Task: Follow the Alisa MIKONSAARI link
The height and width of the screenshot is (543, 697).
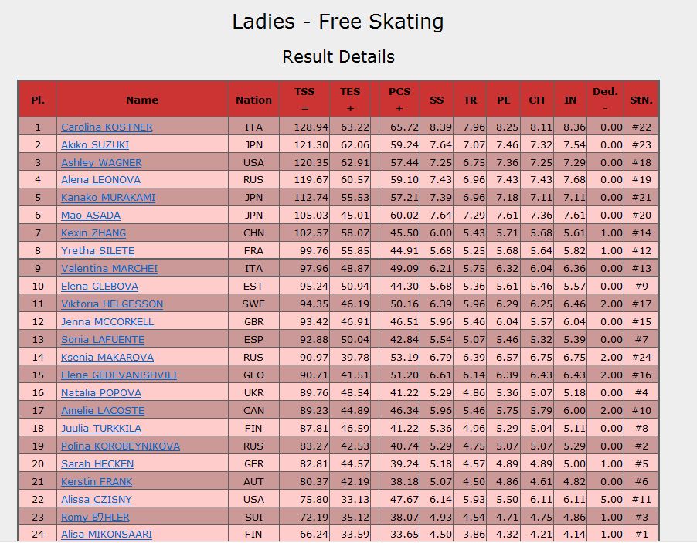Action: pos(107,535)
